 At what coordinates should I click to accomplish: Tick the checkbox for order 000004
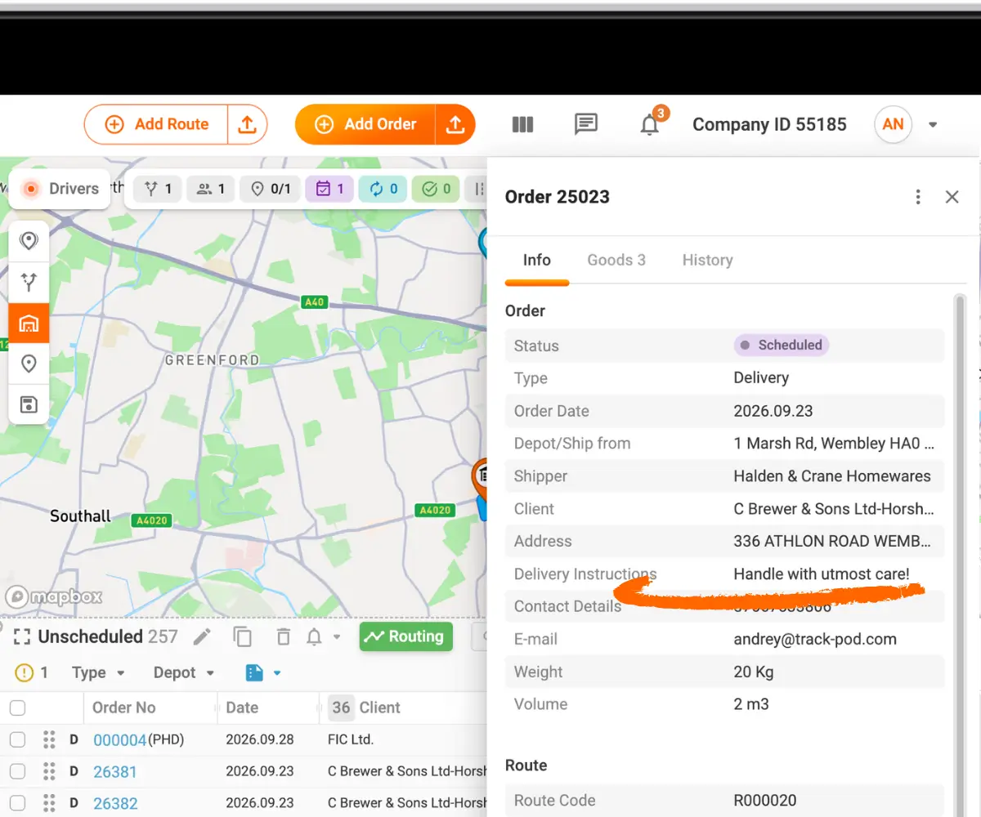17,739
